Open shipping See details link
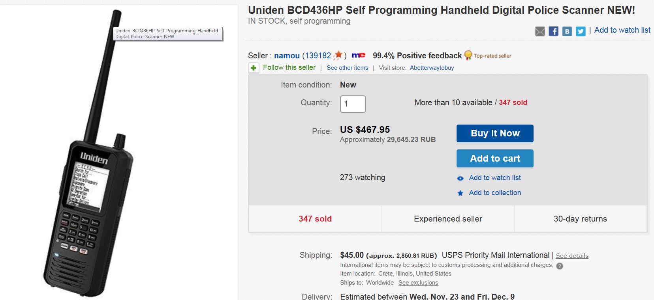Screen dimensions: 654x300 572,256
